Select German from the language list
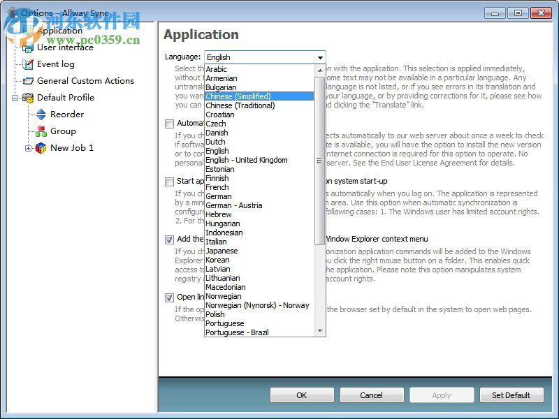Viewport: 559px width, 419px height. tap(218, 196)
